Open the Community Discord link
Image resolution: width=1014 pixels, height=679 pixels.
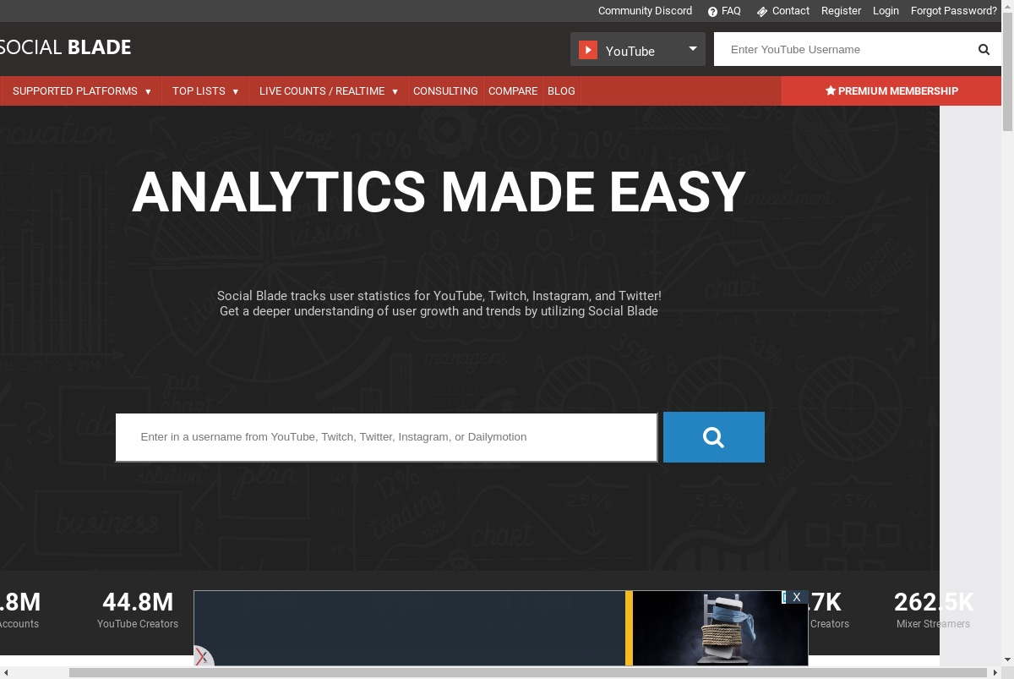click(645, 11)
